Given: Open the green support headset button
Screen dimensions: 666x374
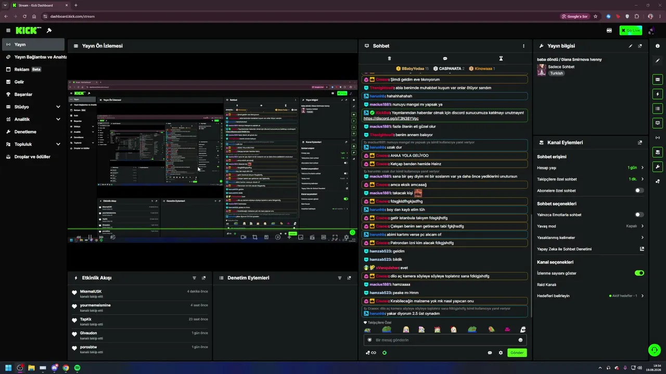Looking at the screenshot, I should [655, 350].
